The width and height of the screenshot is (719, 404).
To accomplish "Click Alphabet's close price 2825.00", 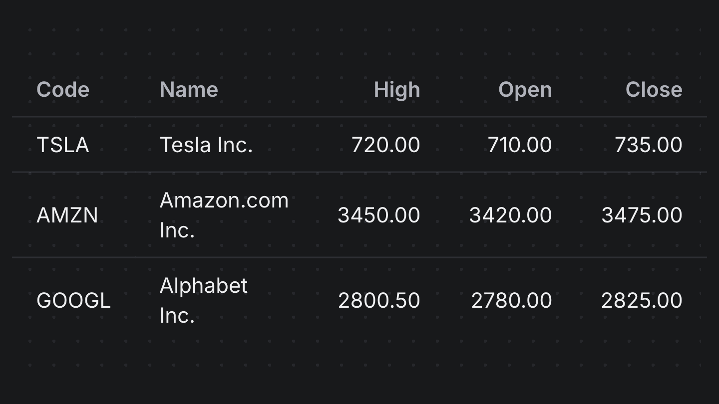I will coord(642,301).
